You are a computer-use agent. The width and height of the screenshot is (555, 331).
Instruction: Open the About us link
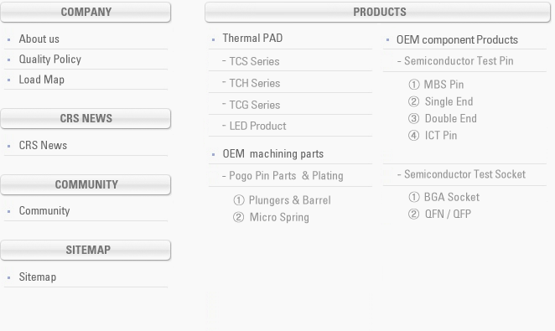pos(39,39)
